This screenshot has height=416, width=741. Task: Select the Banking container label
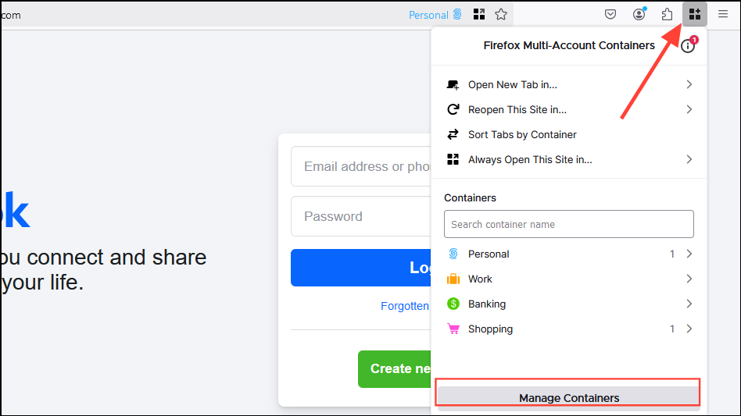click(487, 304)
